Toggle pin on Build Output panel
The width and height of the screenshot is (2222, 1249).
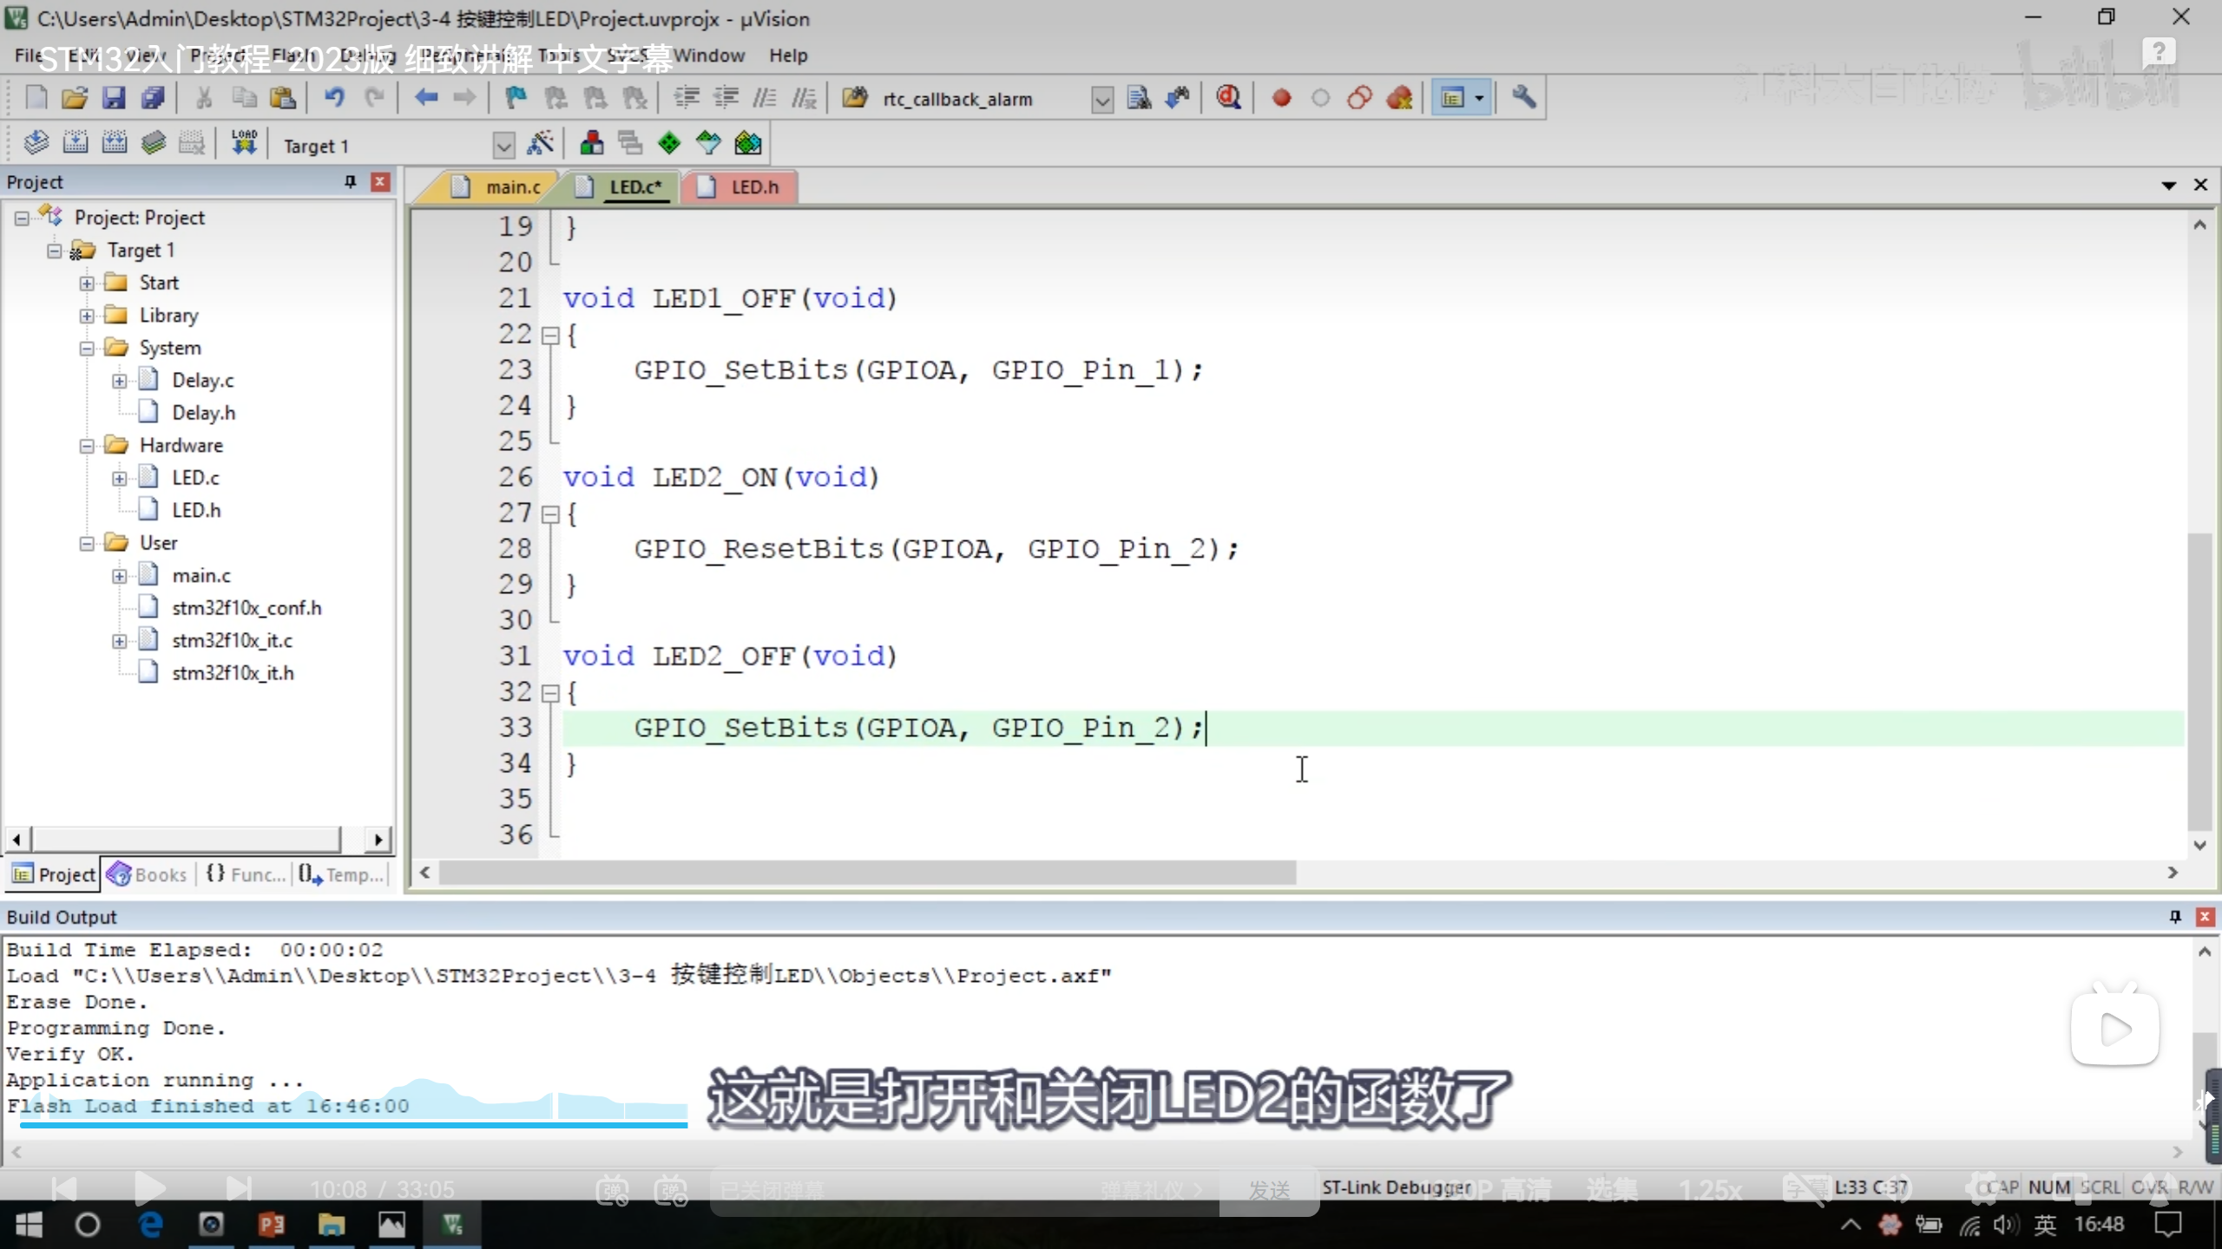(x=2175, y=917)
